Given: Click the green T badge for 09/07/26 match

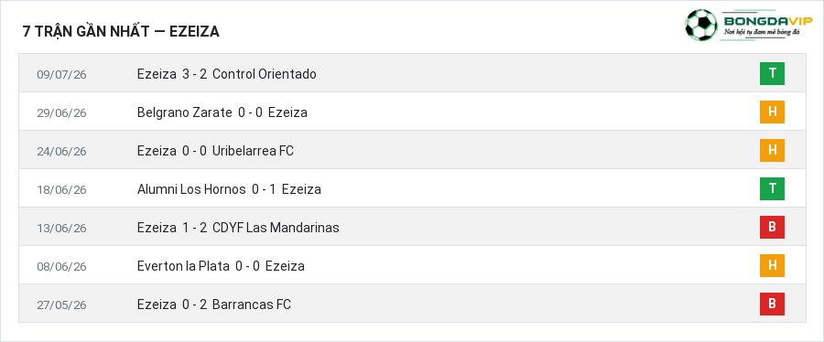Looking at the screenshot, I should [772, 73].
